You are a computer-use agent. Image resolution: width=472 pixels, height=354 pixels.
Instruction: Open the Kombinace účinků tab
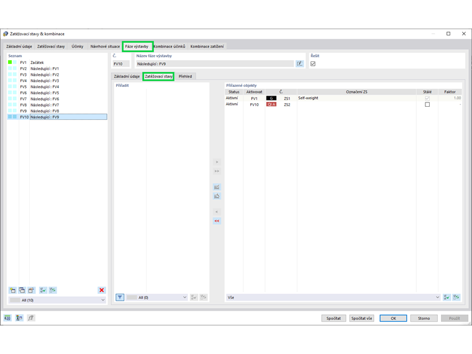[x=170, y=47]
